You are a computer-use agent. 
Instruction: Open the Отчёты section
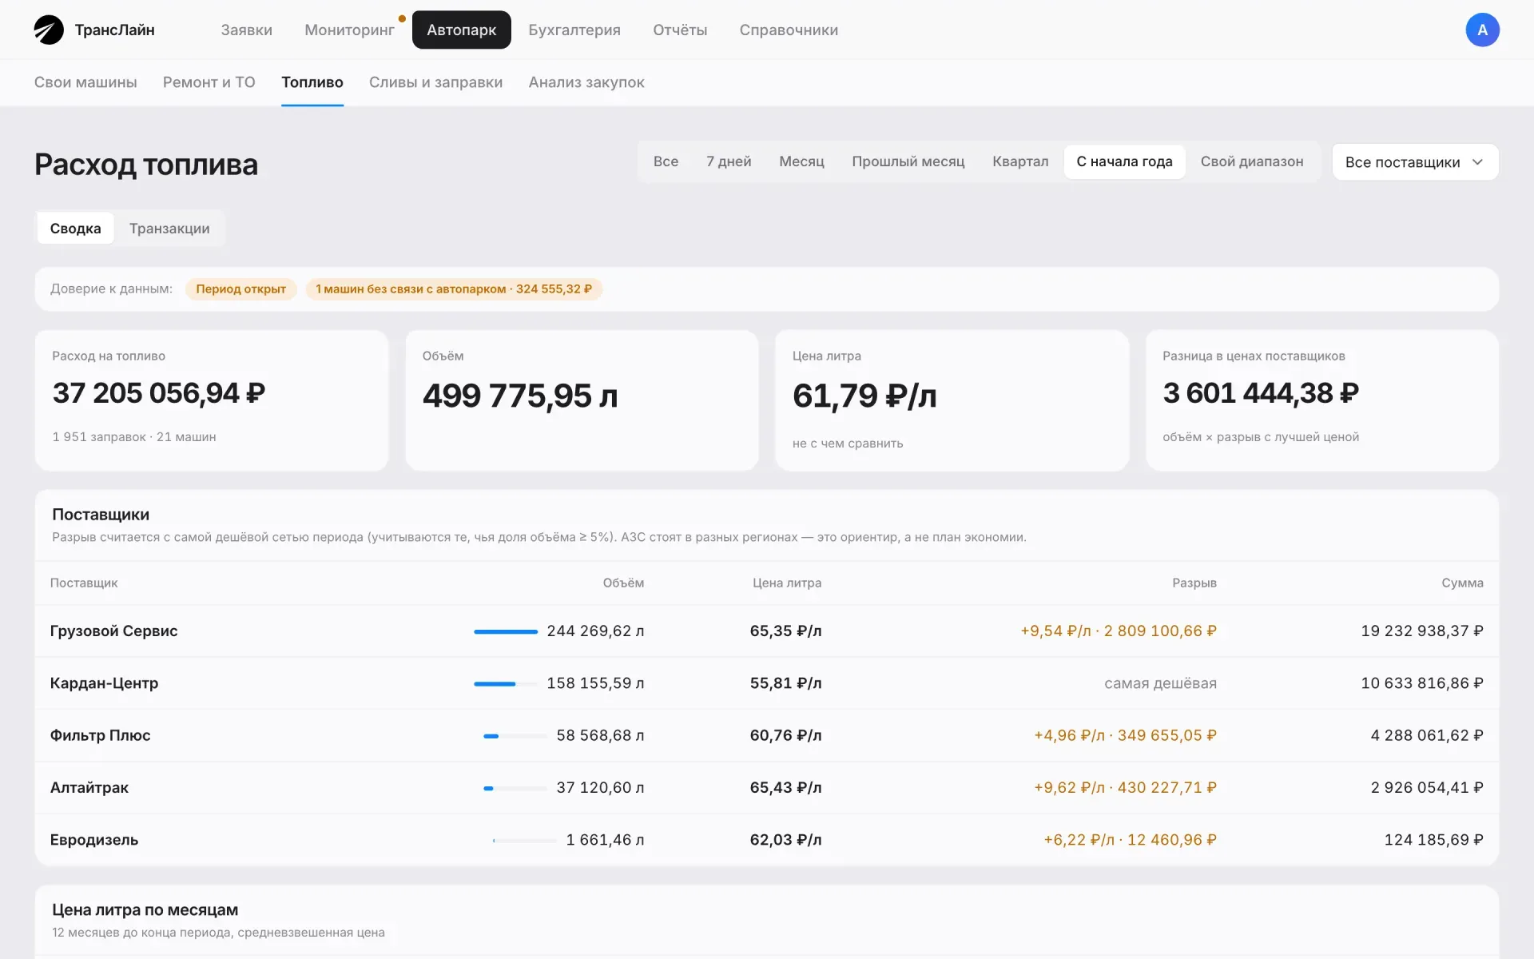(680, 30)
